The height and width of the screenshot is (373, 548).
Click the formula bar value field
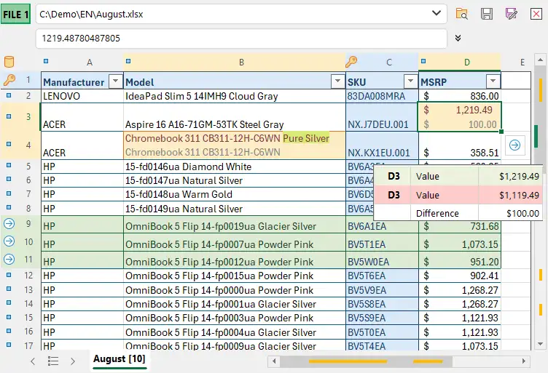tap(241, 39)
